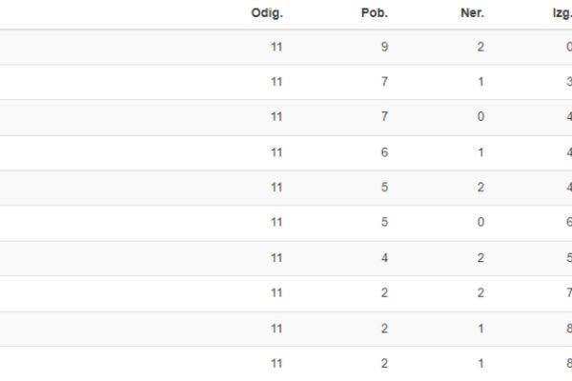Click the Ner. column header
The height and width of the screenshot is (381, 572).
click(x=473, y=13)
